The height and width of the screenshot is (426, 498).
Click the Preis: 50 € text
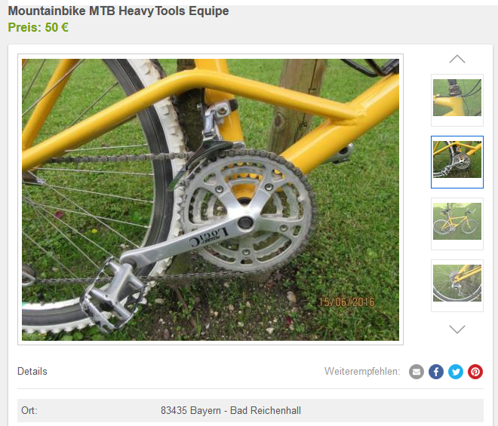pos(38,27)
